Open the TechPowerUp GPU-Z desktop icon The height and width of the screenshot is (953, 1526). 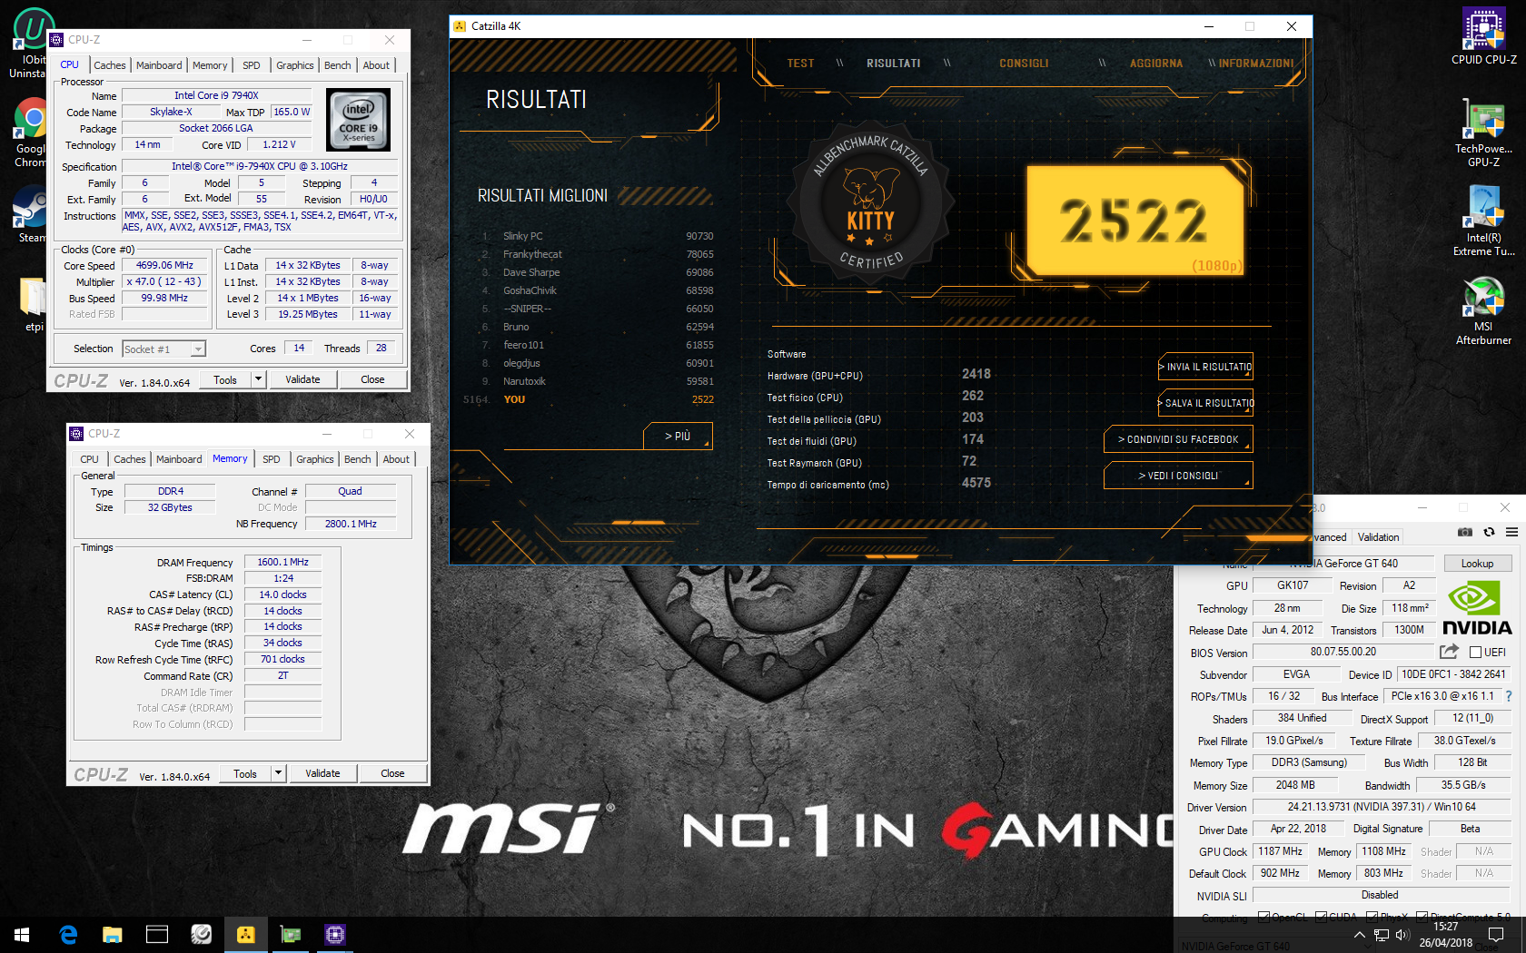click(1483, 132)
